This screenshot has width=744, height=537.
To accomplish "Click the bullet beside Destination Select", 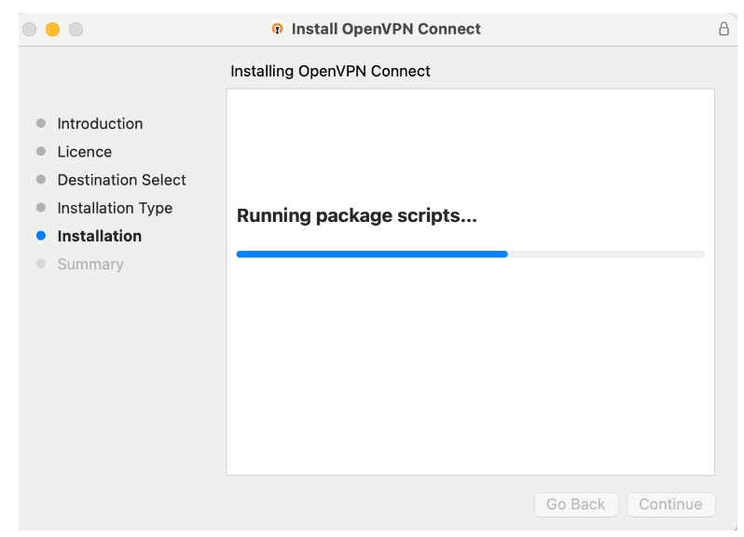I will (40, 179).
